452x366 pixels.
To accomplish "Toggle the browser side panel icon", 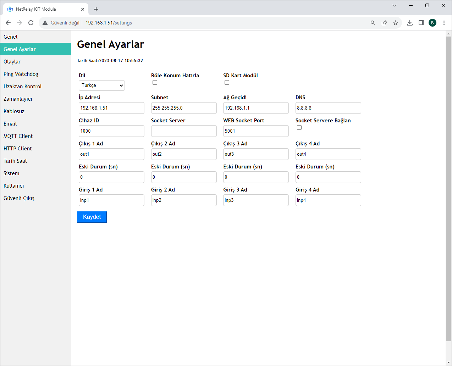I will coord(421,23).
